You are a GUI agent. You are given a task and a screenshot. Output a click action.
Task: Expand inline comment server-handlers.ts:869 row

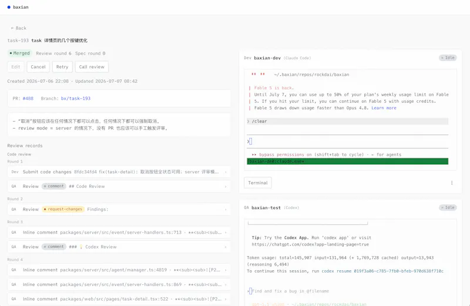click(119, 284)
